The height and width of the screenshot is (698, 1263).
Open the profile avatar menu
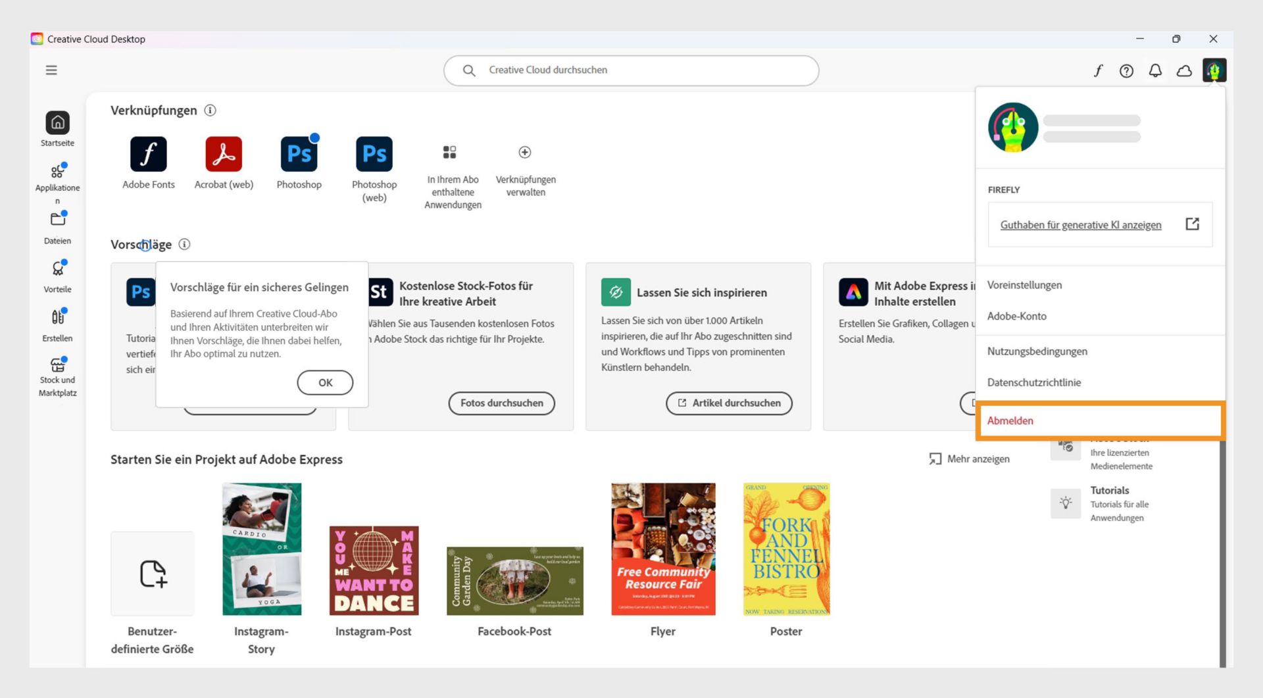point(1214,70)
